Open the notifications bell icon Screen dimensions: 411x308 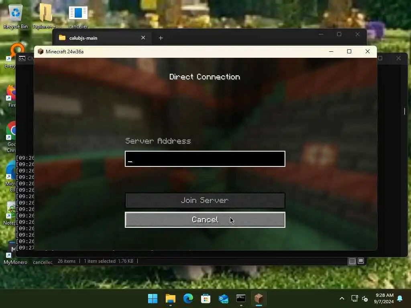(x=400, y=298)
